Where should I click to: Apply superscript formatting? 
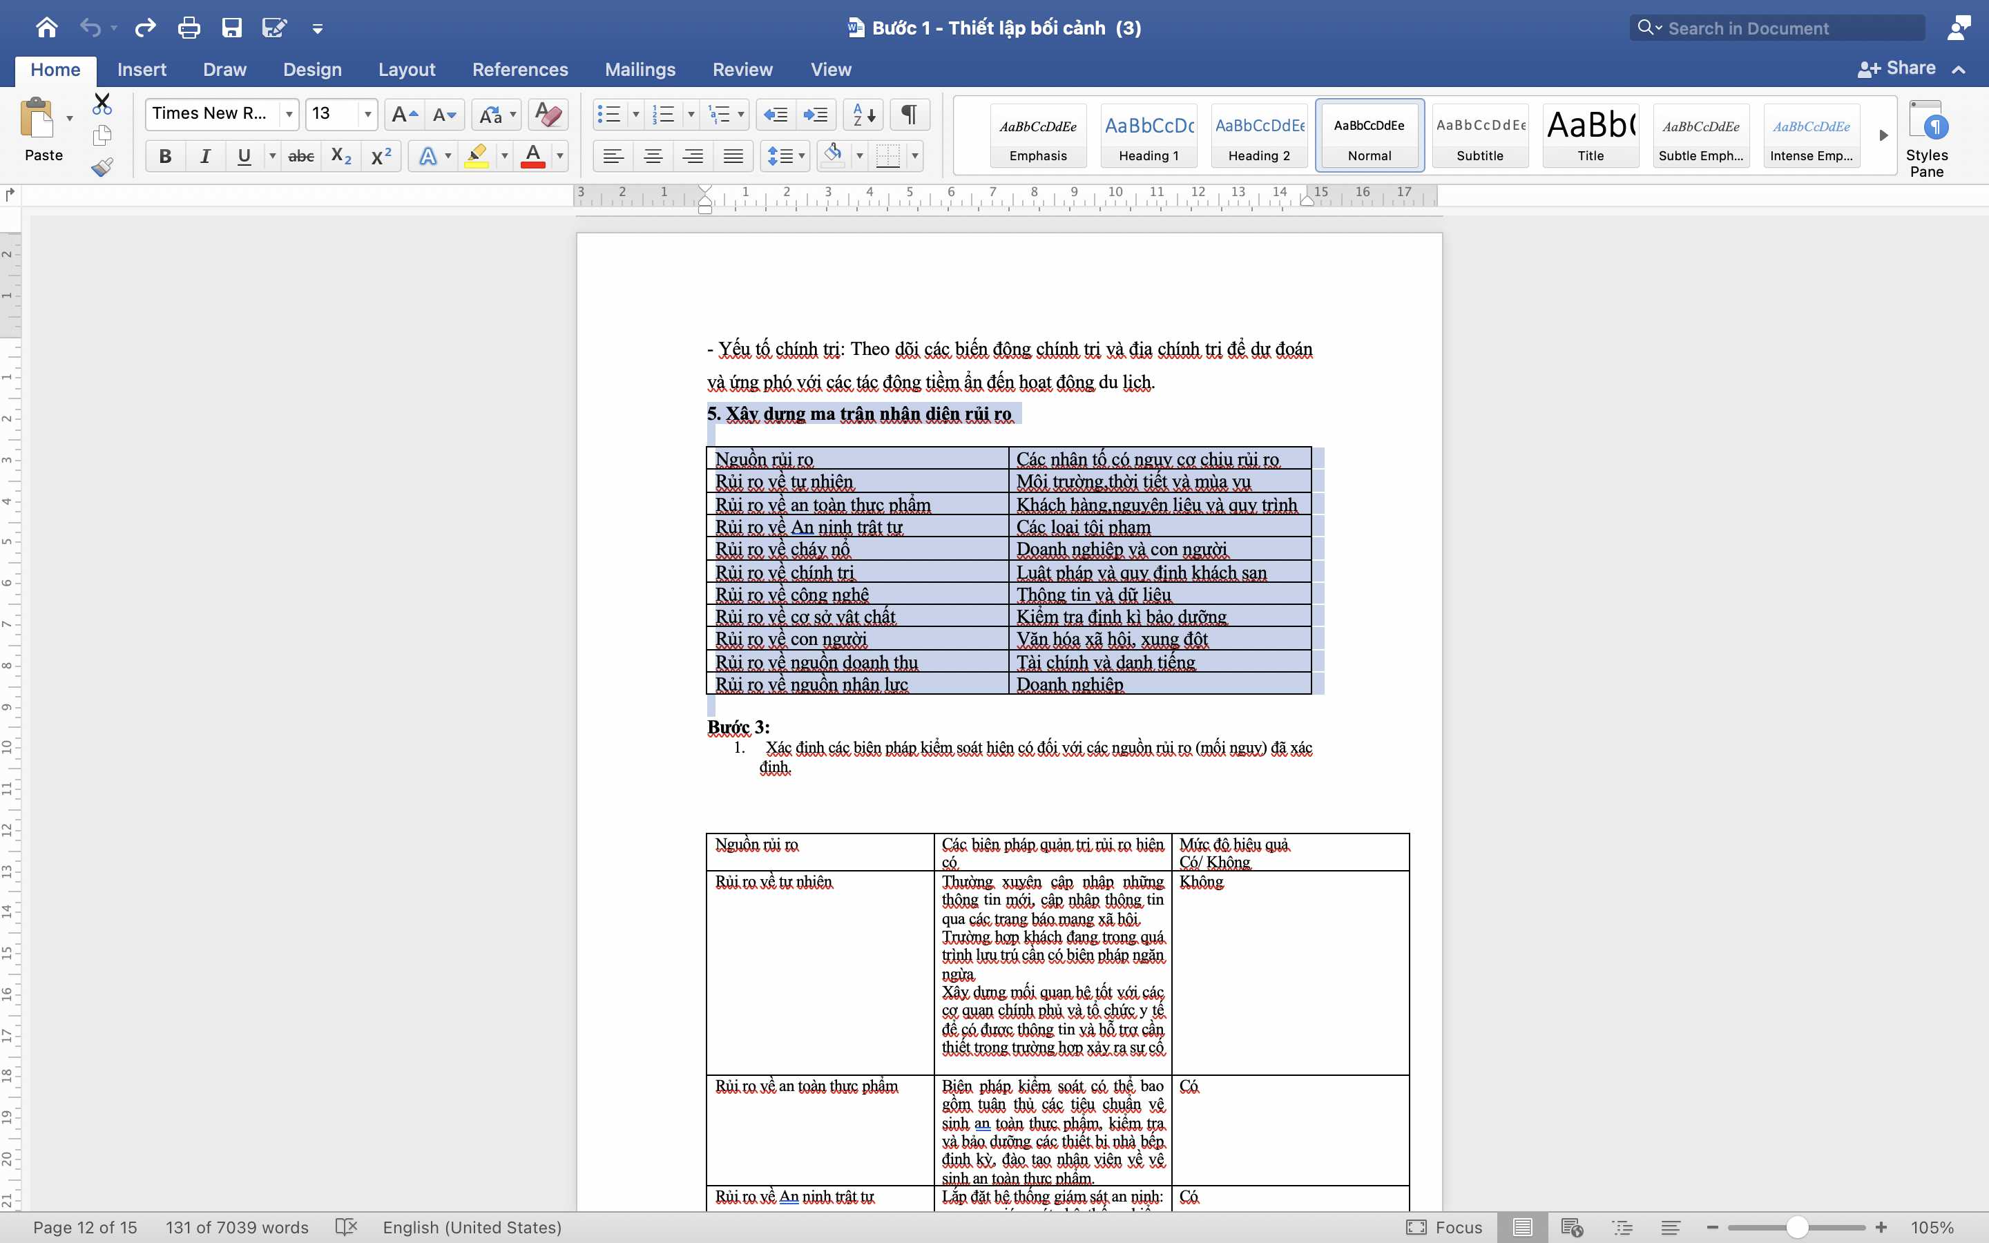[x=381, y=156]
